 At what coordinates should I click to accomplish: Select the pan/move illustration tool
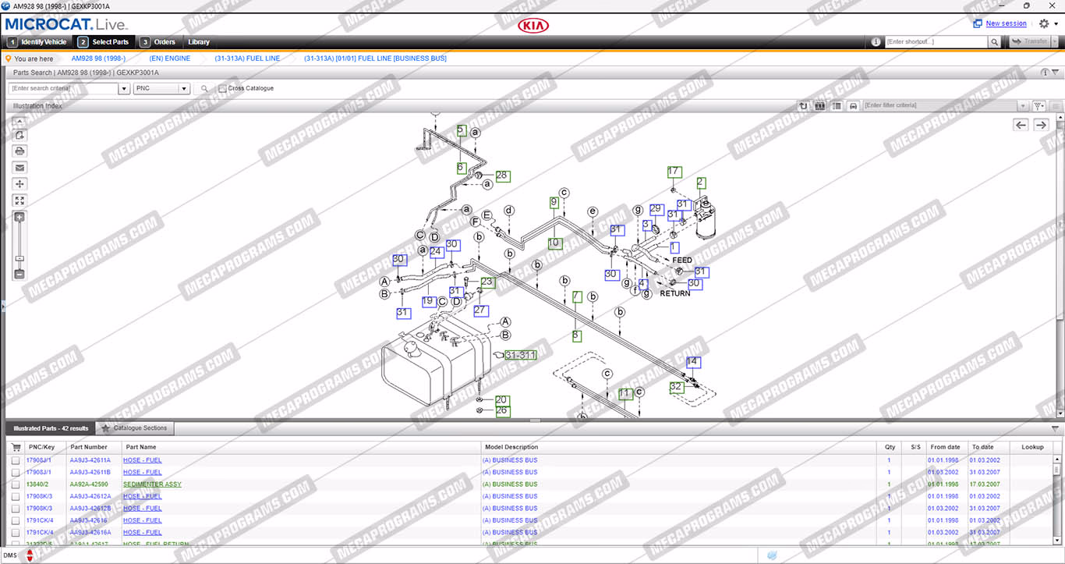[x=19, y=184]
